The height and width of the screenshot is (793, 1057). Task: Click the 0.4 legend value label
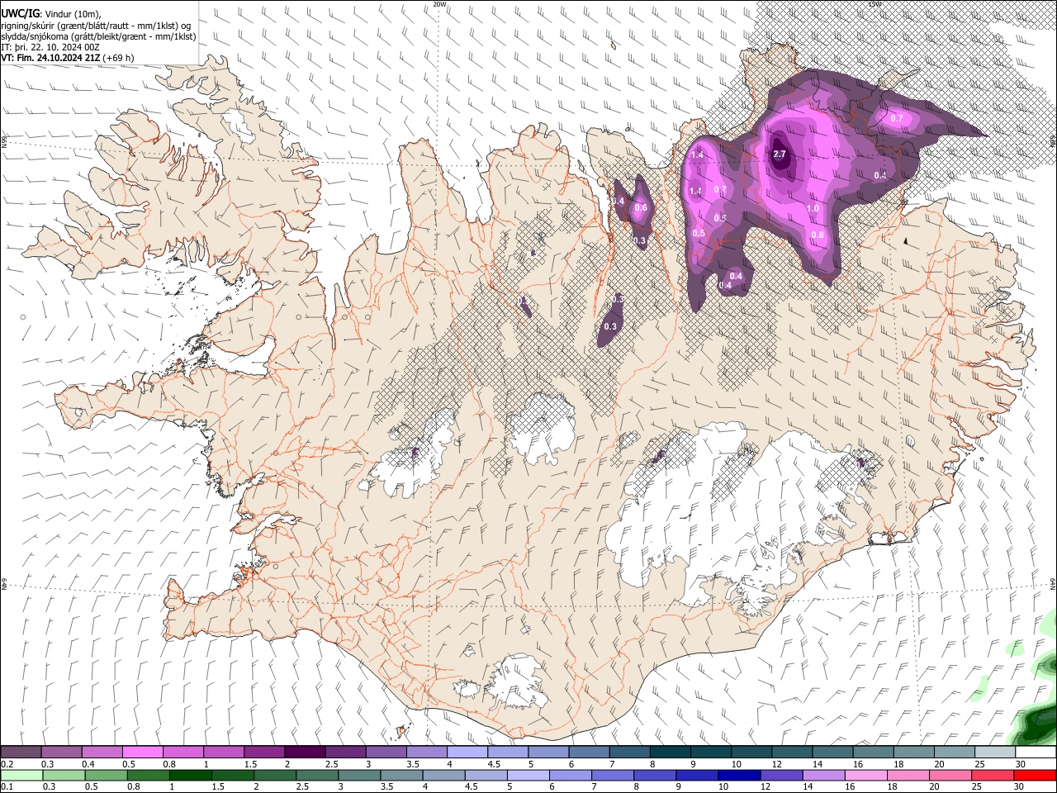(88, 764)
